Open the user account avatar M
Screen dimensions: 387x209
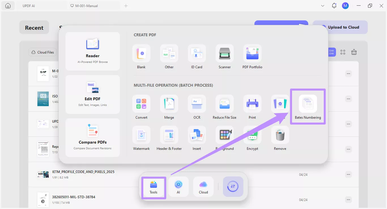pos(345,6)
